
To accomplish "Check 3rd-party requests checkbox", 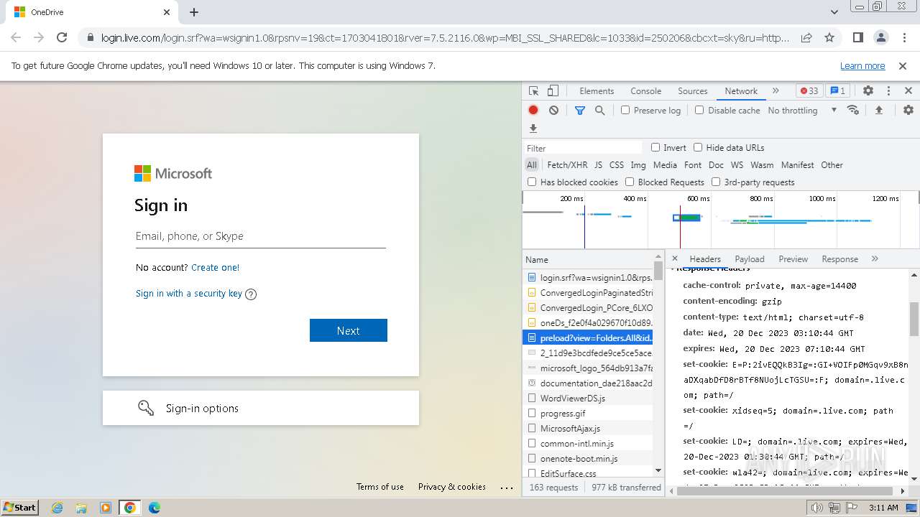I will pyautogui.click(x=716, y=182).
